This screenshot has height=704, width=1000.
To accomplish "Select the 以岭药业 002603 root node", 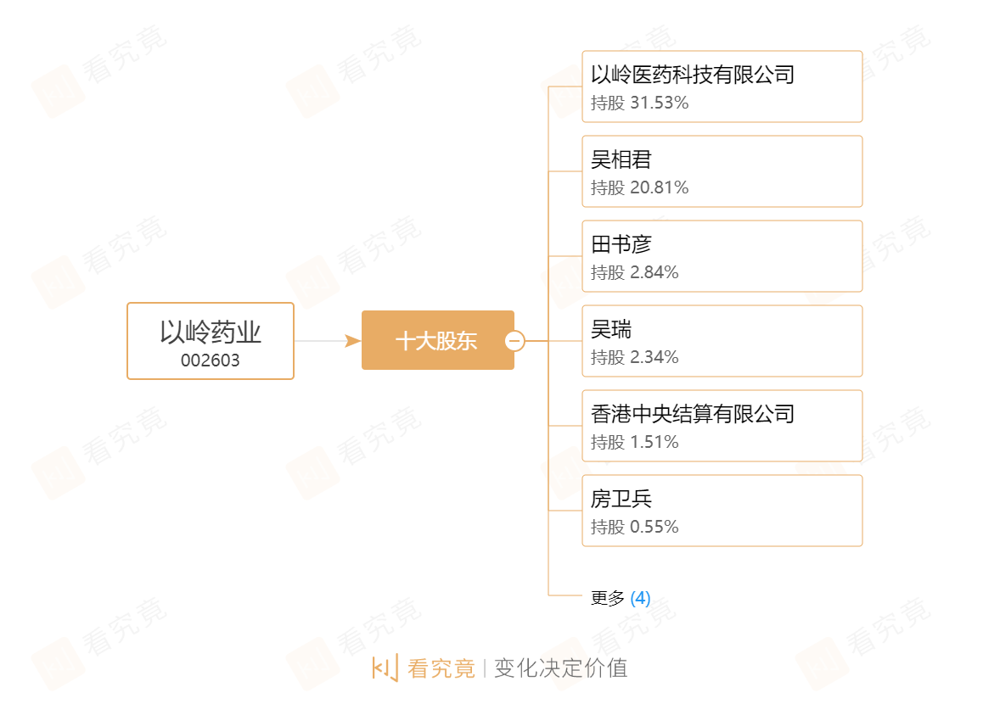I will click(211, 341).
